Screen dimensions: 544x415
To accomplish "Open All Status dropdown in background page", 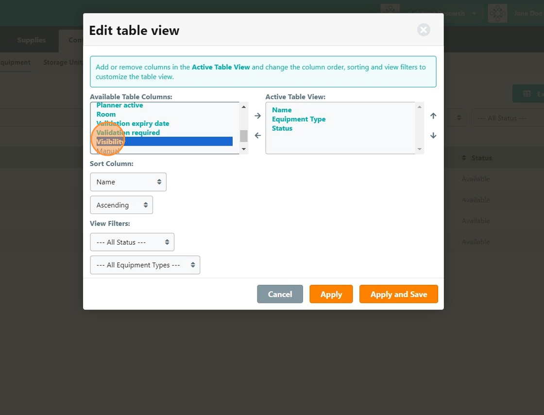I will coord(507,118).
